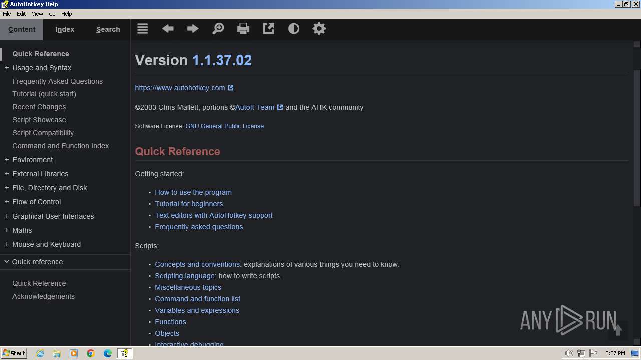This screenshot has height=360, width=641.
Task: Select Tutorial (quick start) in sidebar
Action: coord(44,94)
